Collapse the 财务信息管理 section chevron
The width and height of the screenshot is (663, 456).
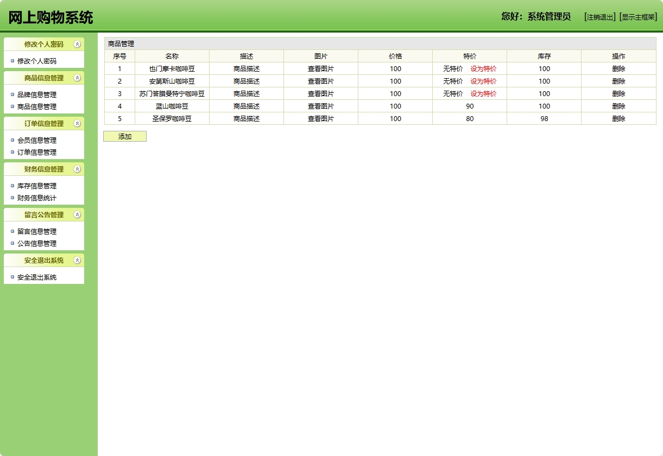(x=77, y=169)
